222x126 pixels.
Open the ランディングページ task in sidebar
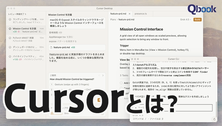[x=26, y=21]
